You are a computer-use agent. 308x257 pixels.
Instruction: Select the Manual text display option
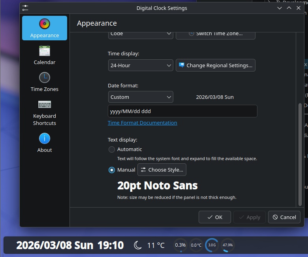pos(112,170)
